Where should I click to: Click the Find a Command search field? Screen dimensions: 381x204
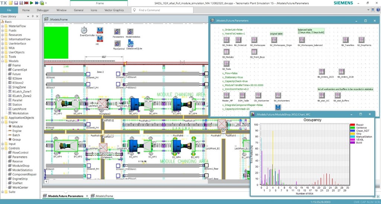pyautogui.click(x=162, y=10)
